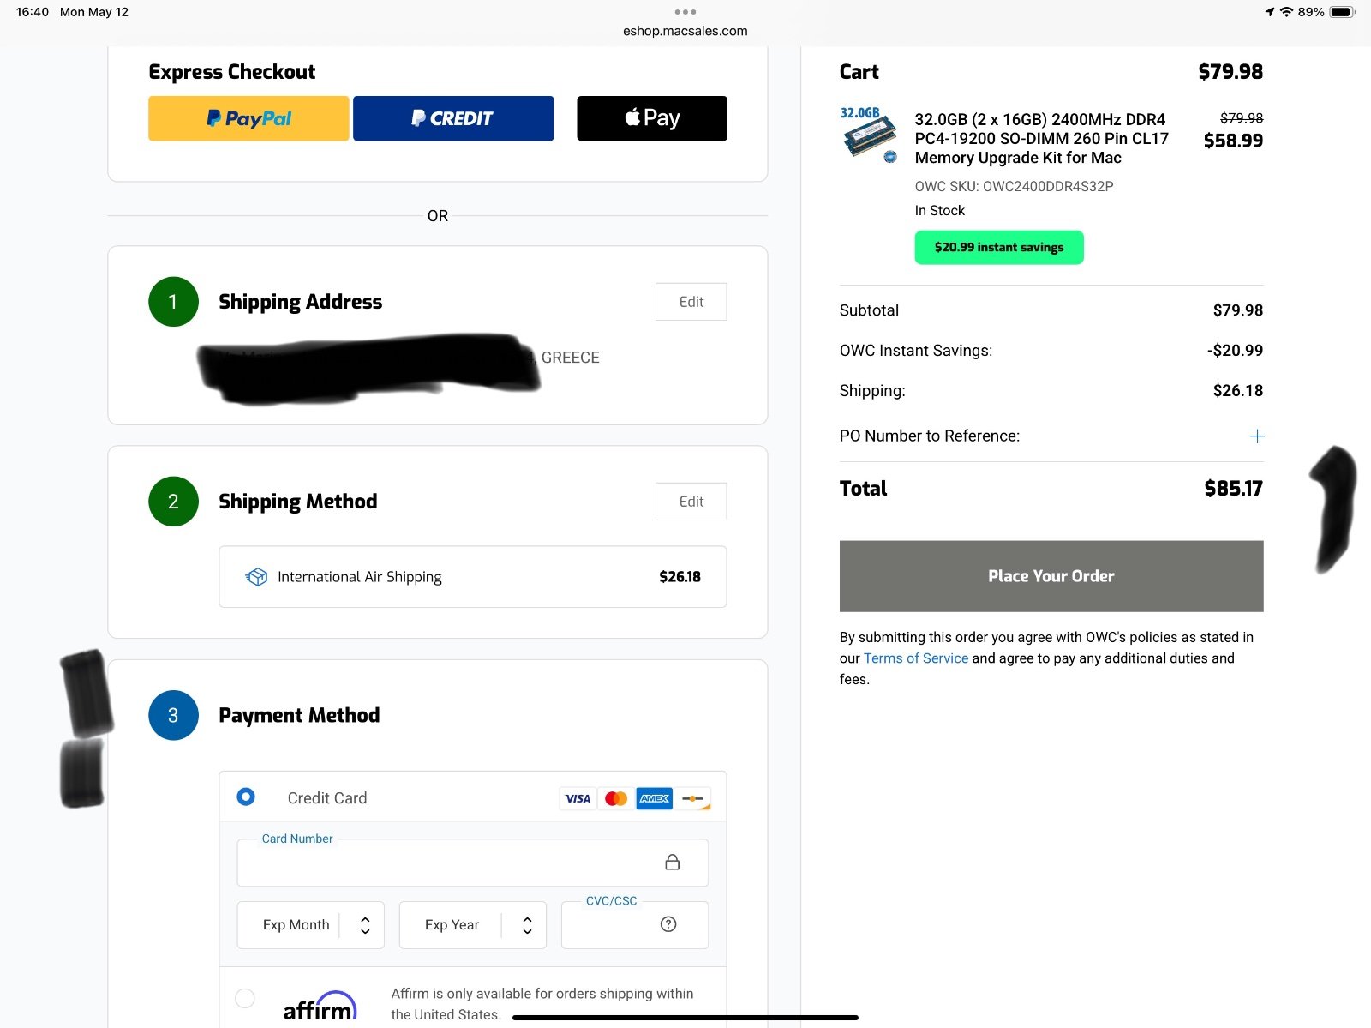Image resolution: width=1371 pixels, height=1028 pixels.
Task: Choose PayPal Credit express checkout
Action: tap(453, 118)
